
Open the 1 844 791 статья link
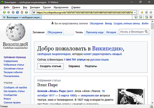(75, 60)
